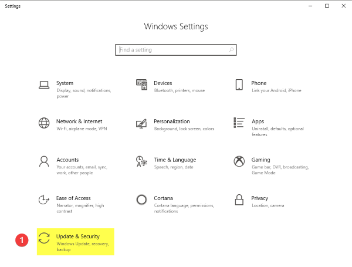Click the Ease of Access icon
Image resolution: width=352 pixels, height=267 pixels.
pyautogui.click(x=44, y=200)
